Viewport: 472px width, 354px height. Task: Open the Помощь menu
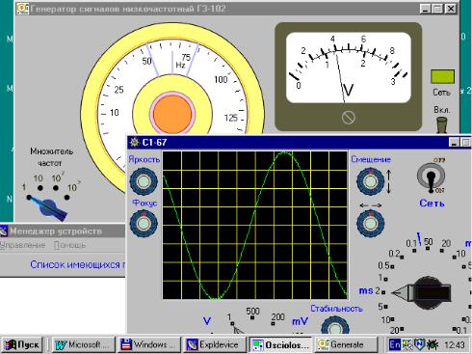click(69, 245)
